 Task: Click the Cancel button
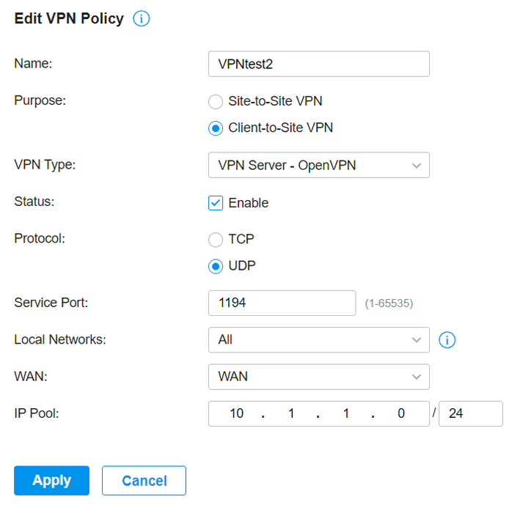click(144, 481)
